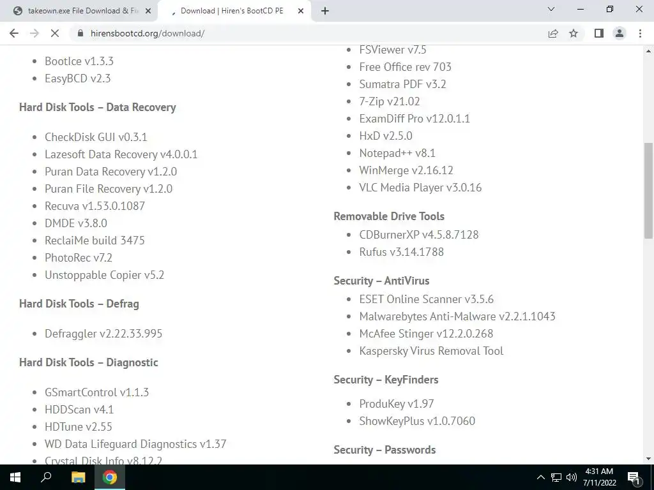Click the lock icon in address bar
Image resolution: width=654 pixels, height=490 pixels.
tap(80, 33)
